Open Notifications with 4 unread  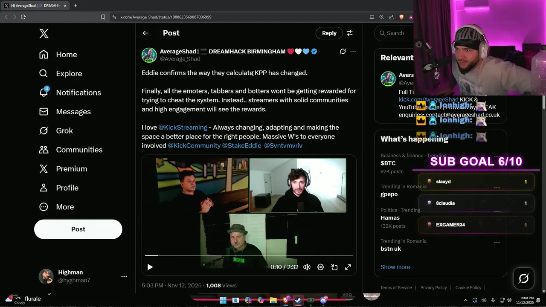(x=70, y=93)
